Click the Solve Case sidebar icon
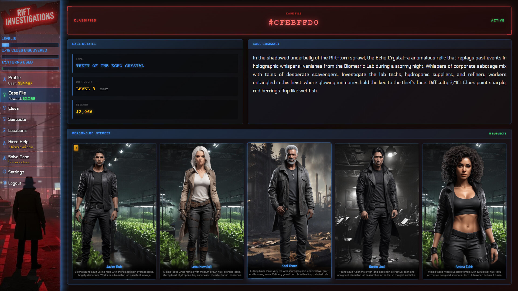This screenshot has width=518, height=291. 4,158
